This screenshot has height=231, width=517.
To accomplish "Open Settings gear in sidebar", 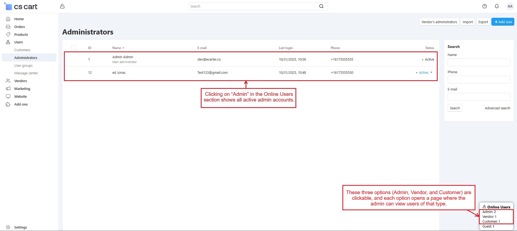I will [8, 227].
